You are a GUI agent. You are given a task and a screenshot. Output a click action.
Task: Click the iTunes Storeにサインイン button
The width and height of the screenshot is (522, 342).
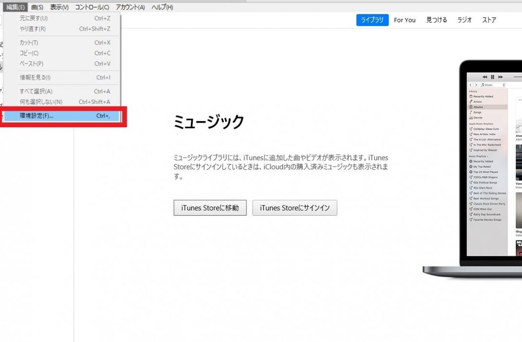295,208
